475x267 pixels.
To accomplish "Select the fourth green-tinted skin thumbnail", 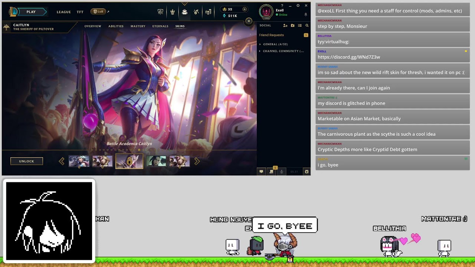I will (156, 161).
